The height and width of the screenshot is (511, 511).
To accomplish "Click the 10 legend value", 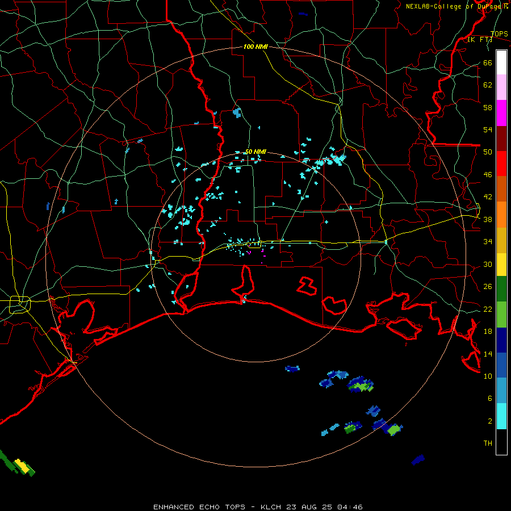I will point(488,376).
